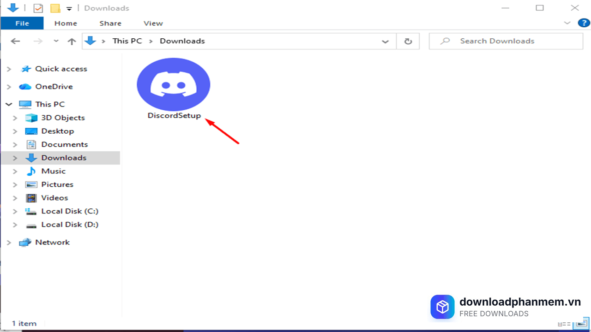The width and height of the screenshot is (591, 332).
Task: Open the address bar history dropdown
Action: click(x=386, y=41)
